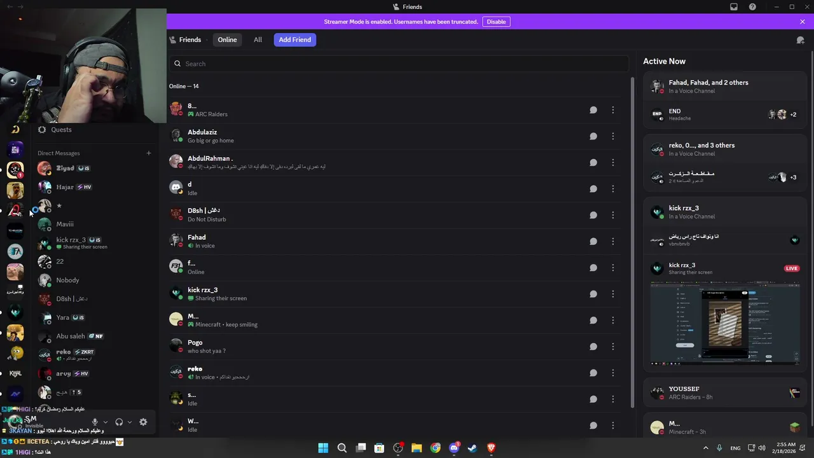
Task: Open more options for Abdulaziz
Action: [x=613, y=136]
